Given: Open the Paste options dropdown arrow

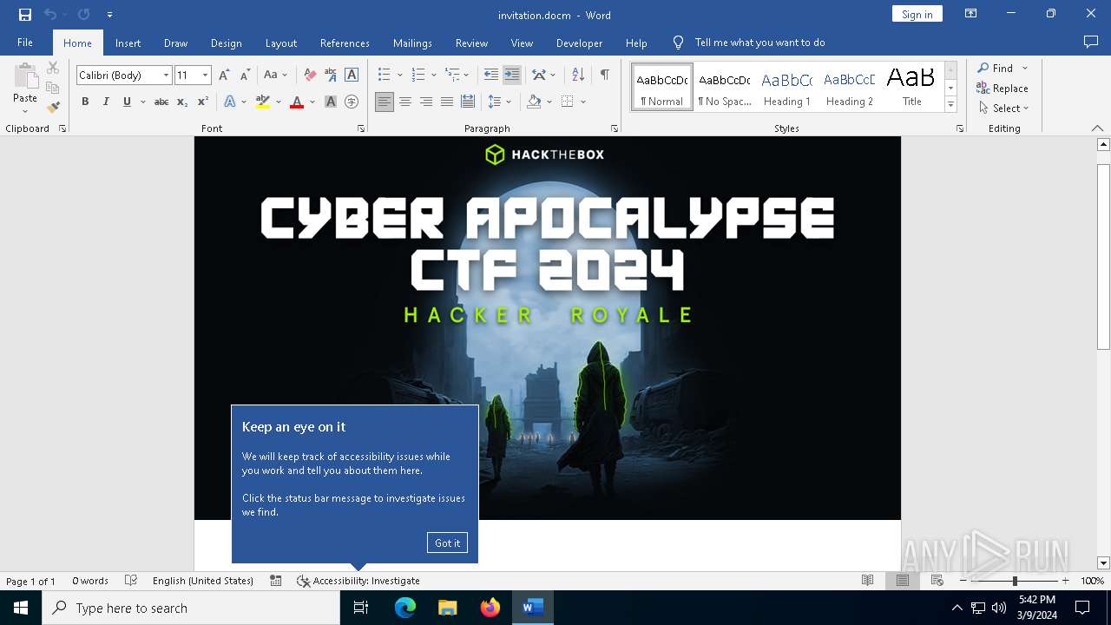Looking at the screenshot, I should tap(25, 111).
